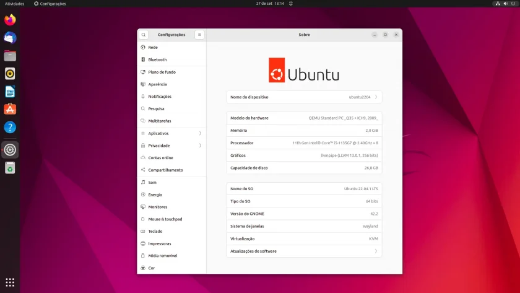Open the clock showing 27 de set 13:14
The height and width of the screenshot is (293, 520).
click(x=270, y=3)
